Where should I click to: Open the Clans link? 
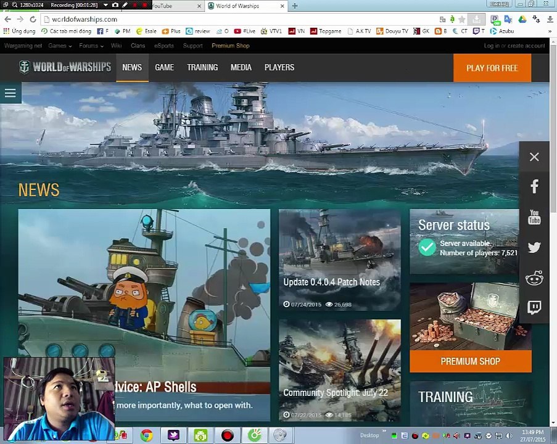(x=138, y=46)
